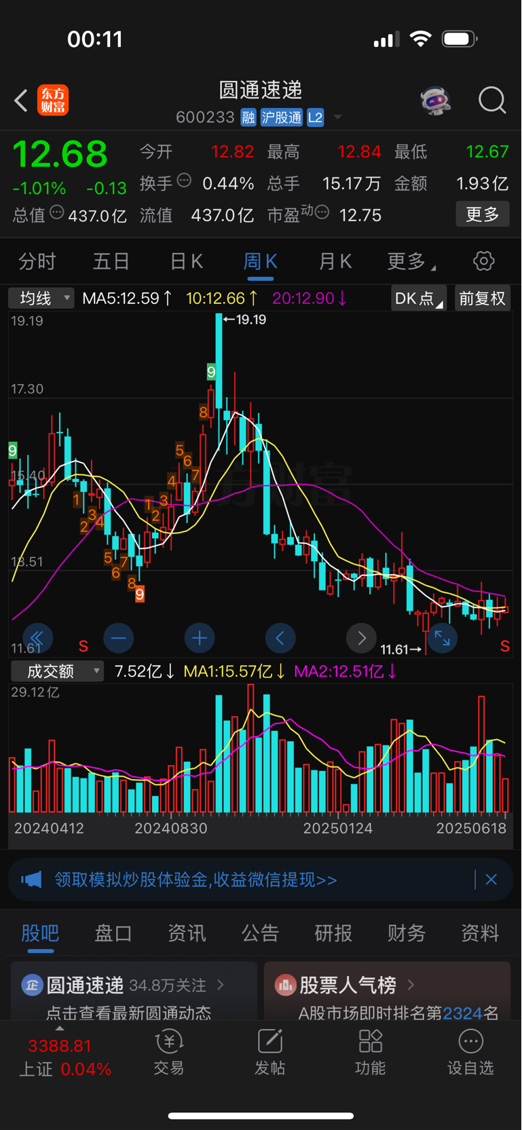This screenshot has height=1130, width=522.
Task: Tap MA5:12.59 moving average value
Action: 127,298
